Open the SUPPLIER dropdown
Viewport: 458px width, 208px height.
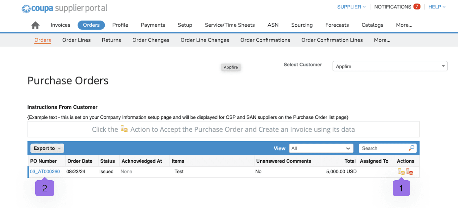[x=351, y=7]
